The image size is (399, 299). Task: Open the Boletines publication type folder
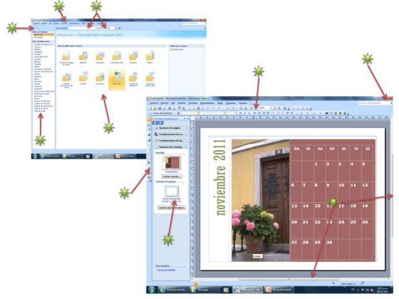[83, 56]
